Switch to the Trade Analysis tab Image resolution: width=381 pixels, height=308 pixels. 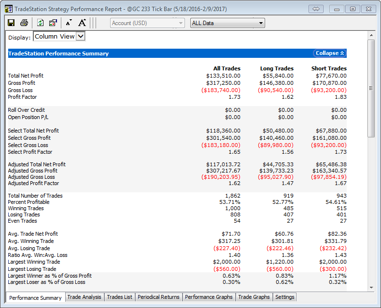pyautogui.click(x=85, y=297)
